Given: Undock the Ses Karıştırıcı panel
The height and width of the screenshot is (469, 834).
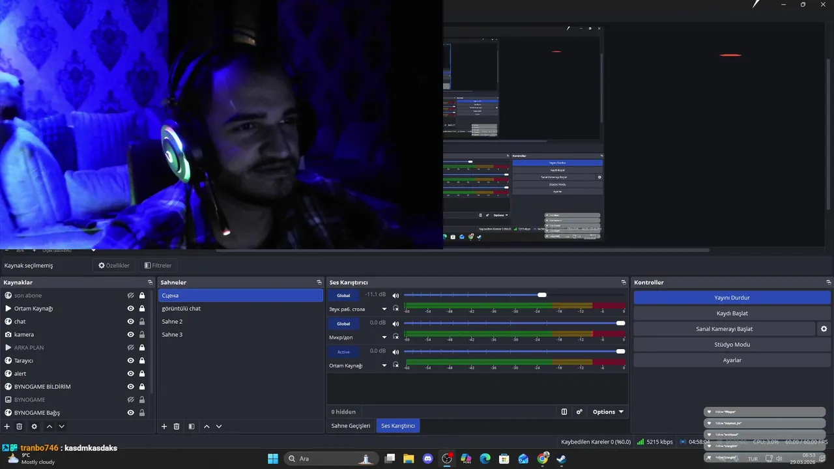Looking at the screenshot, I should [624, 283].
